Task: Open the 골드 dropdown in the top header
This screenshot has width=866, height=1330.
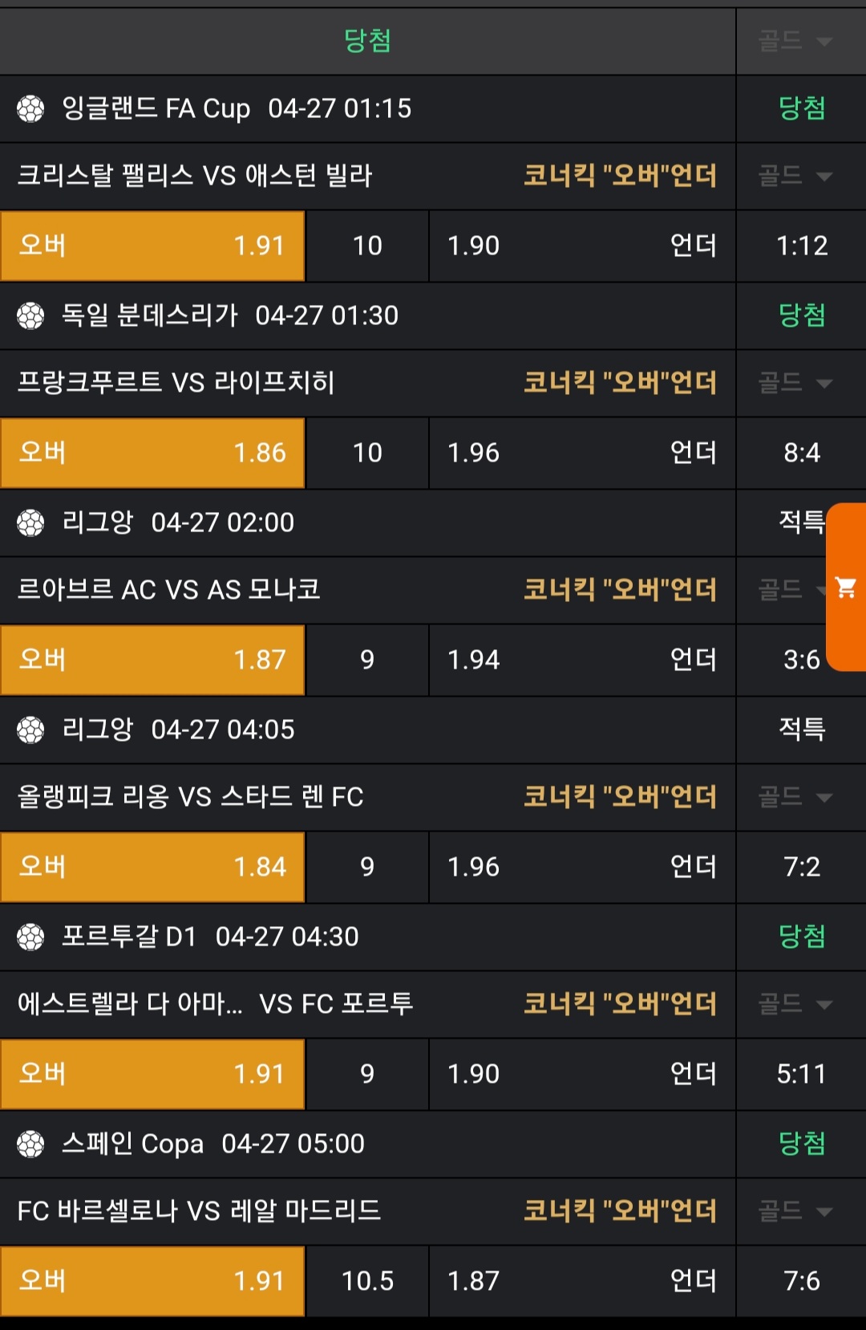Action: [795, 41]
